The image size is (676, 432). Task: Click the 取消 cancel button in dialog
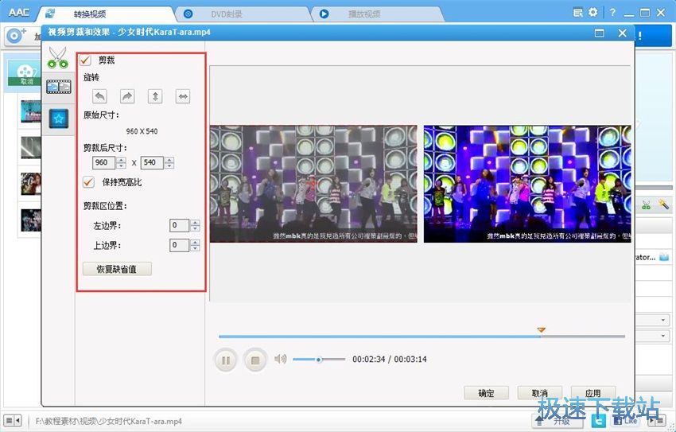(540, 393)
